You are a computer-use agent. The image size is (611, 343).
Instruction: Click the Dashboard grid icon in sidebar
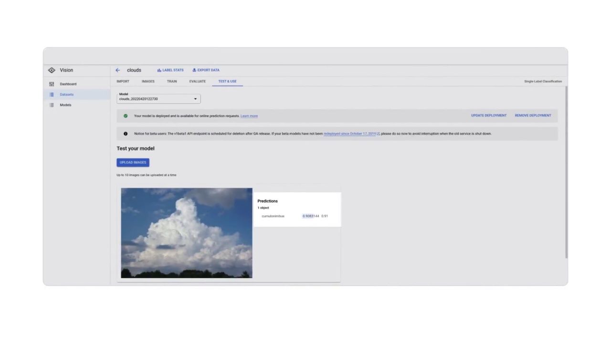(52, 84)
